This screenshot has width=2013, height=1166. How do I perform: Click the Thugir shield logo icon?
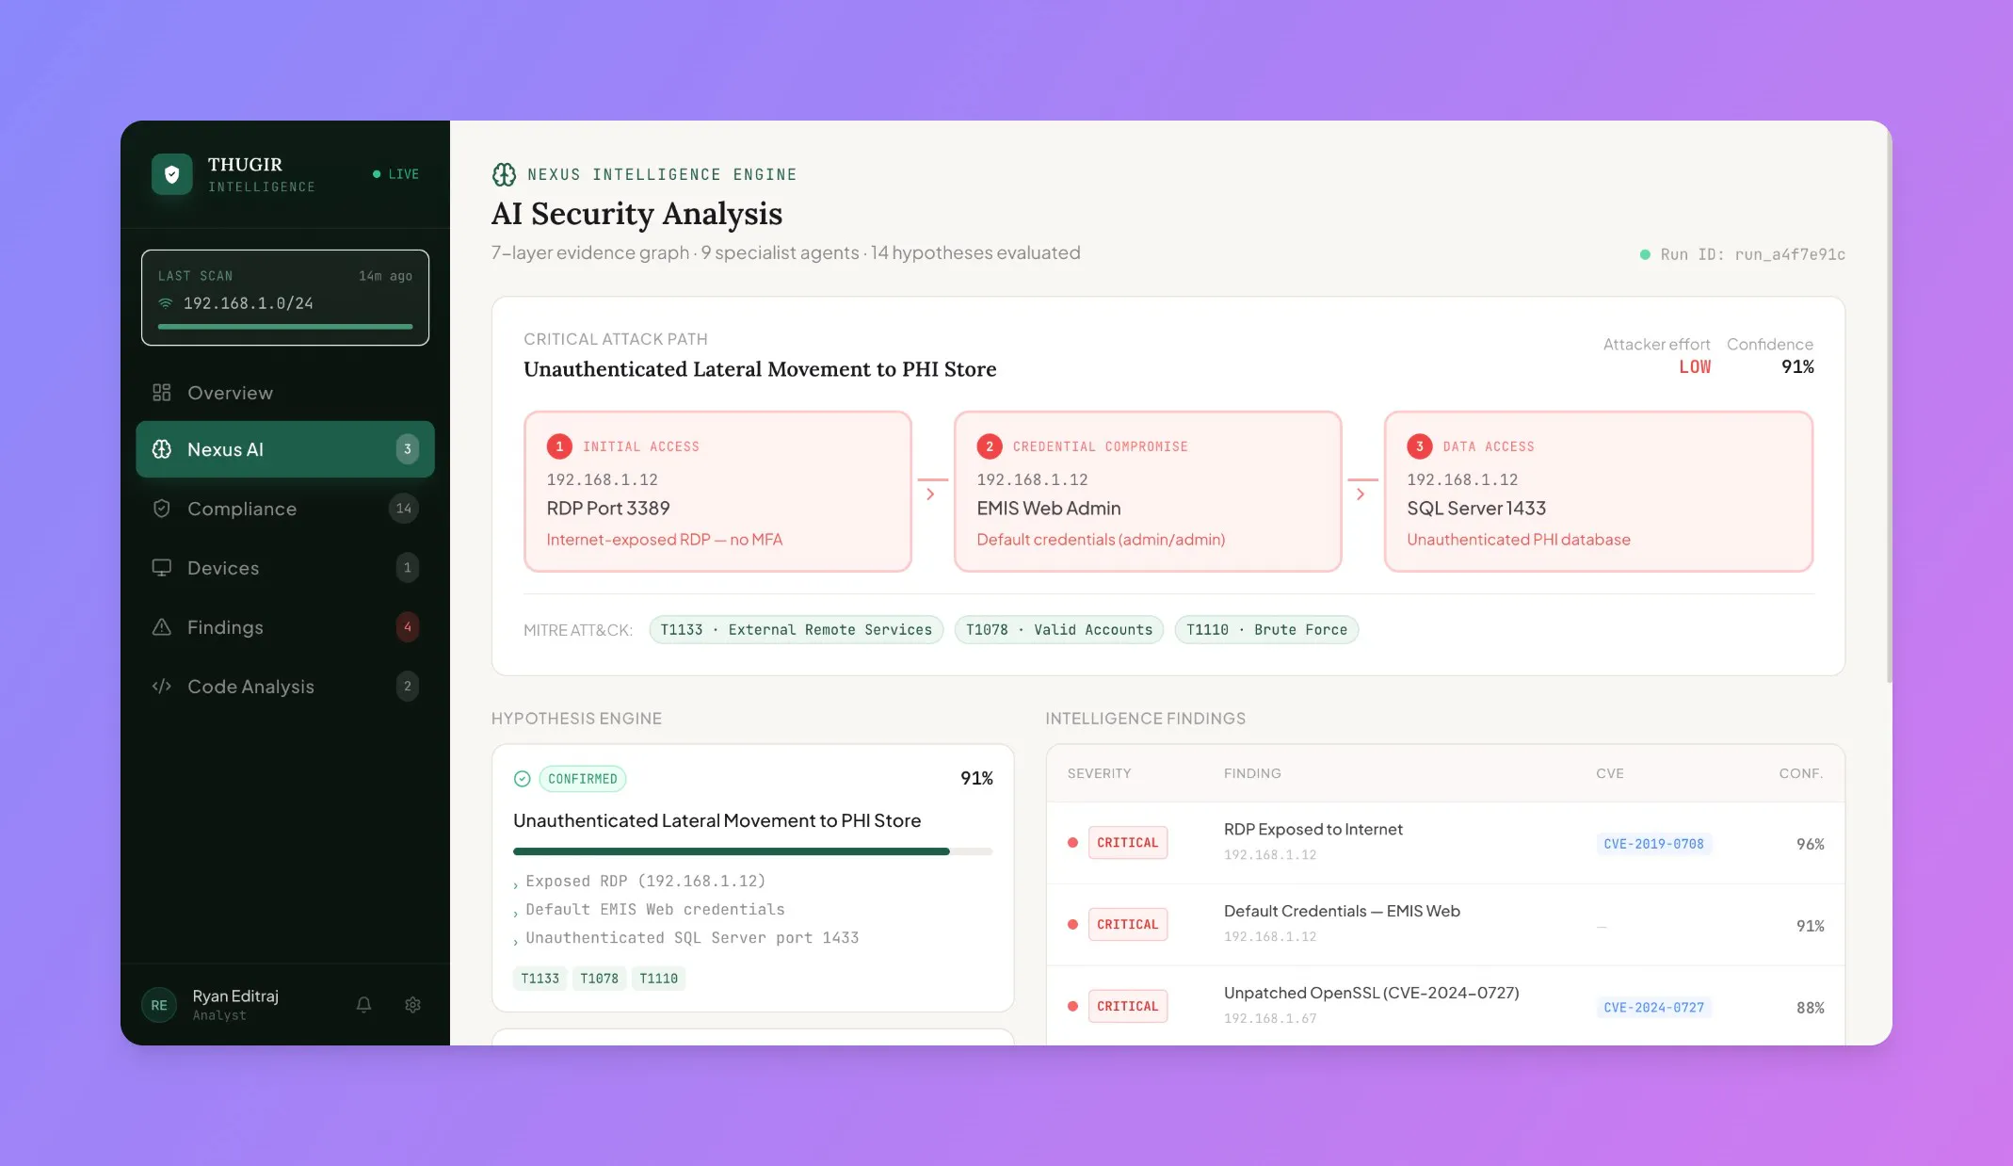click(171, 174)
